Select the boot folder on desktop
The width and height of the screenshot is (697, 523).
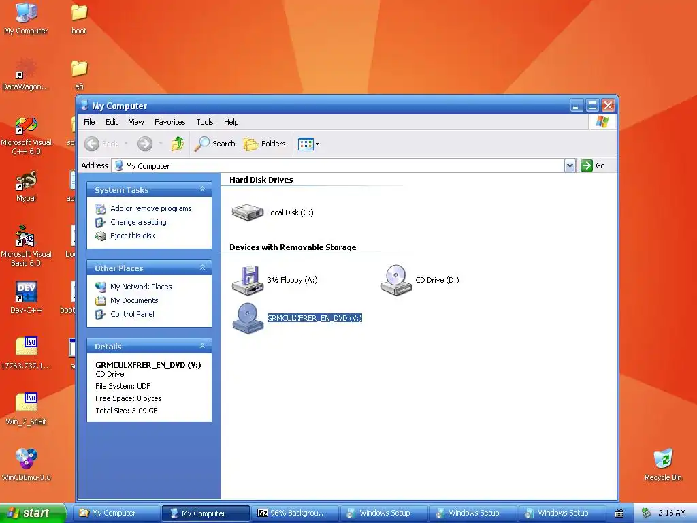click(79, 18)
